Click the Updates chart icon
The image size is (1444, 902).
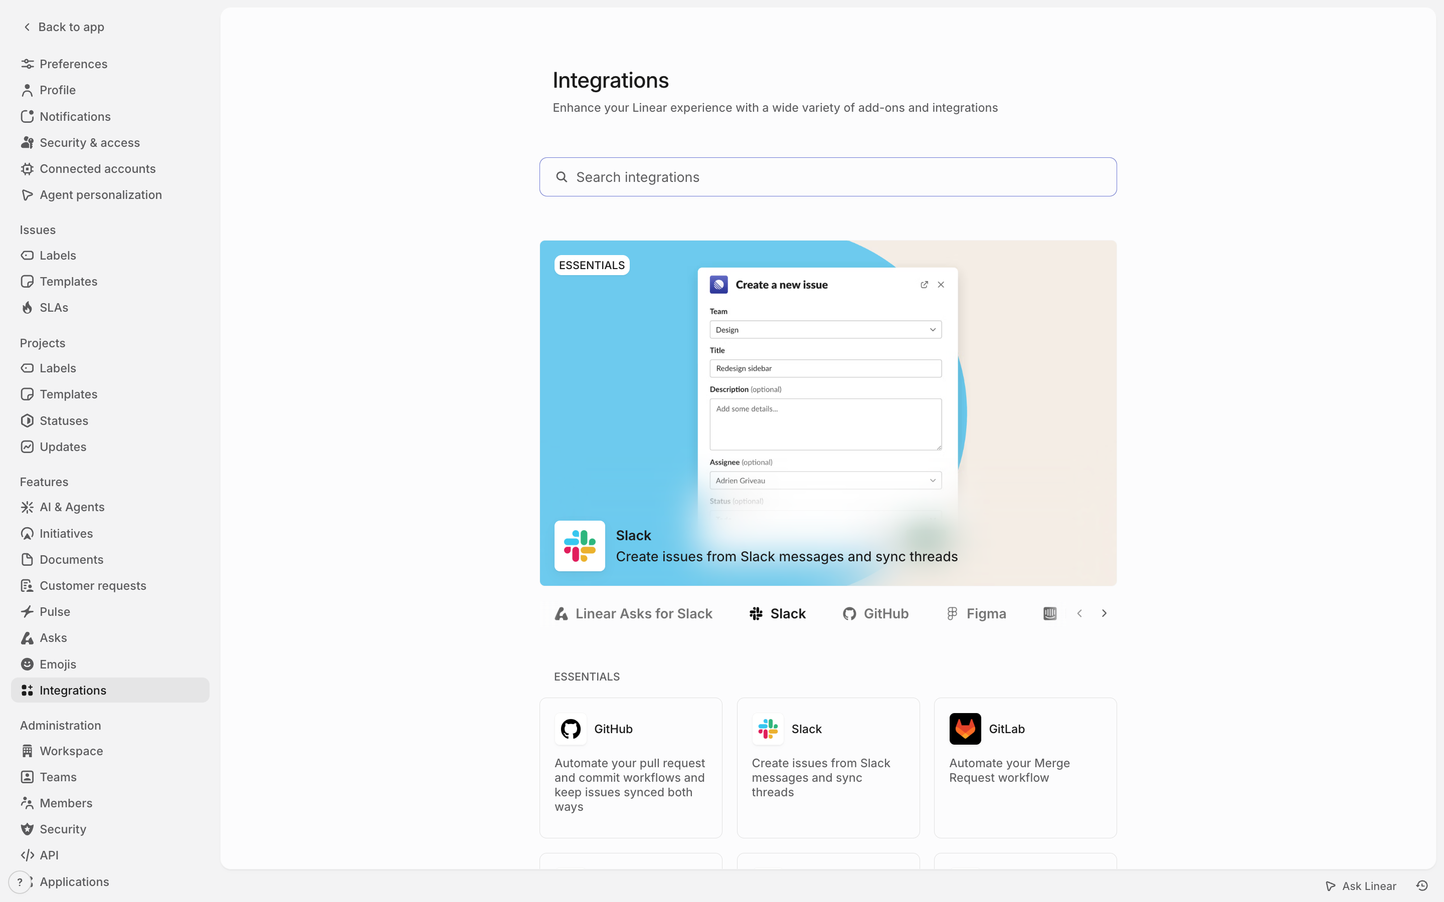[x=27, y=447]
